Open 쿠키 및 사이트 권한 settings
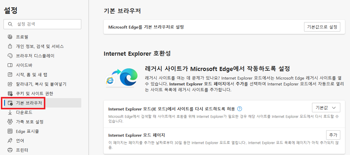The image size is (350, 155). pyautogui.click(x=42, y=93)
